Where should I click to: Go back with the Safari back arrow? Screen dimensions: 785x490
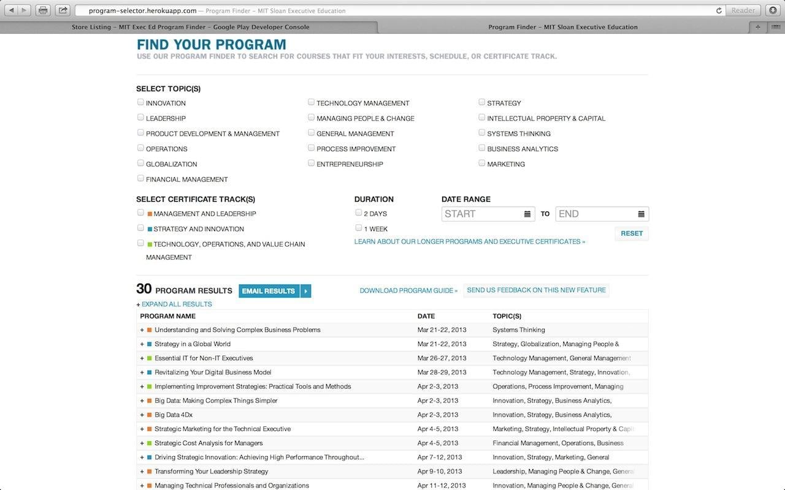click(x=12, y=10)
